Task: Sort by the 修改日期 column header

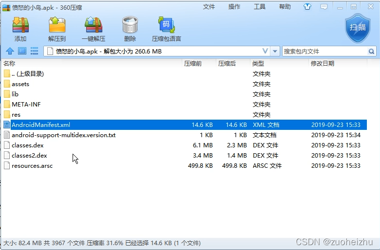Action: pos(323,63)
